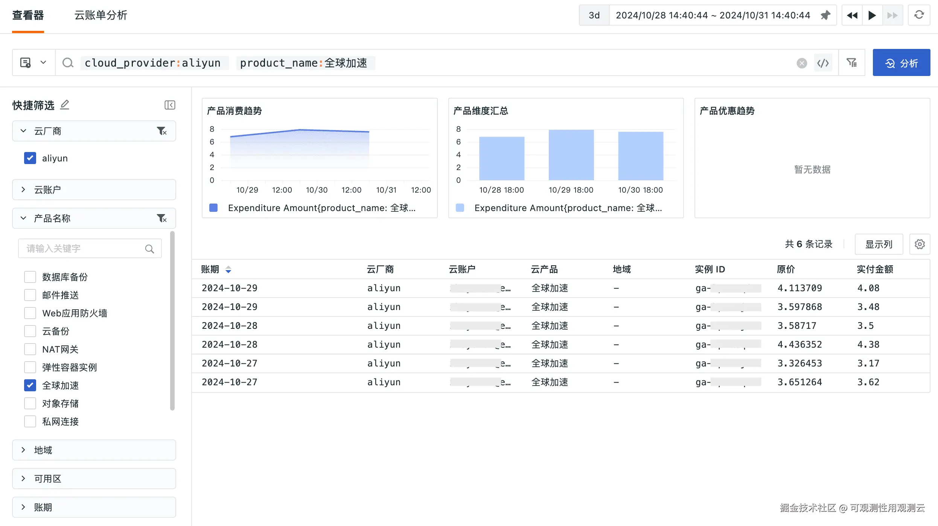Collapse the quick filter sidebar icon
The image size is (938, 526).
pyautogui.click(x=170, y=105)
